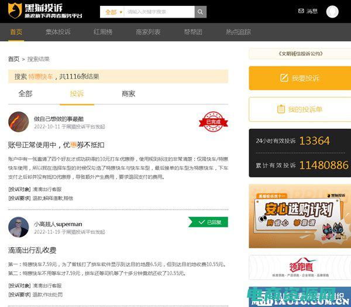Click the 《文明诚信投诉公约》 link
Image resolution: width=351 pixels, height=307 pixels.
click(x=301, y=53)
